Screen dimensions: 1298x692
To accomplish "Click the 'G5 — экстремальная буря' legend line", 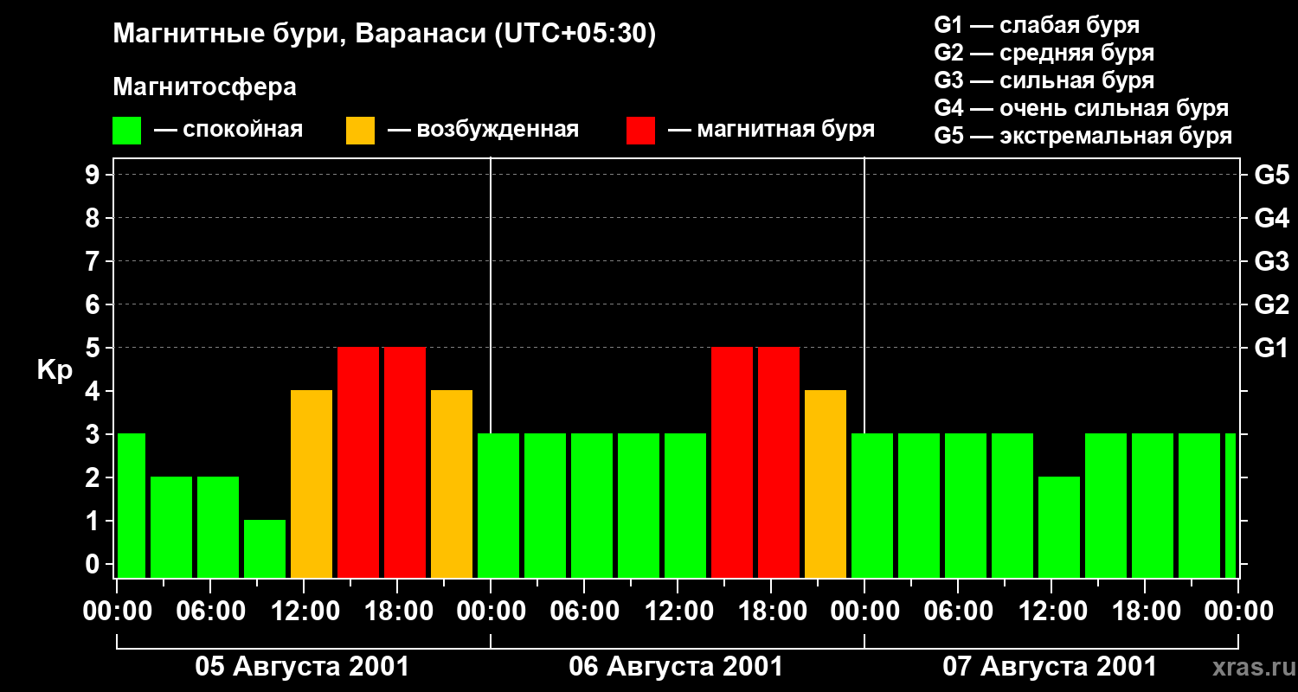I will [1083, 136].
